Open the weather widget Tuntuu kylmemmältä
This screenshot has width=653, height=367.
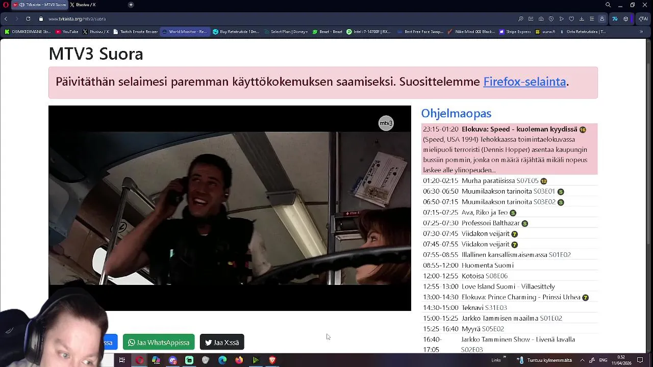click(544, 360)
